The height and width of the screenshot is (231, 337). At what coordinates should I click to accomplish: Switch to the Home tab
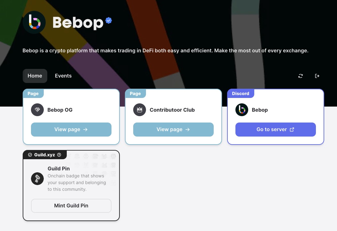click(x=35, y=76)
